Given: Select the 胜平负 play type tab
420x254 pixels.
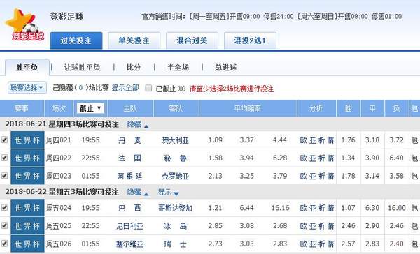Looking at the screenshot, I should coord(27,67).
